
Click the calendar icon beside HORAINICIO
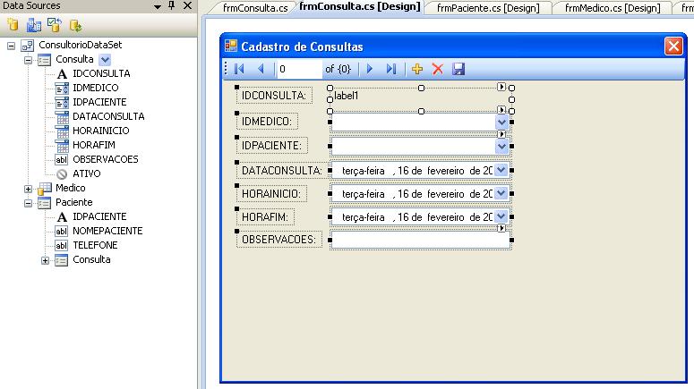pos(62,131)
